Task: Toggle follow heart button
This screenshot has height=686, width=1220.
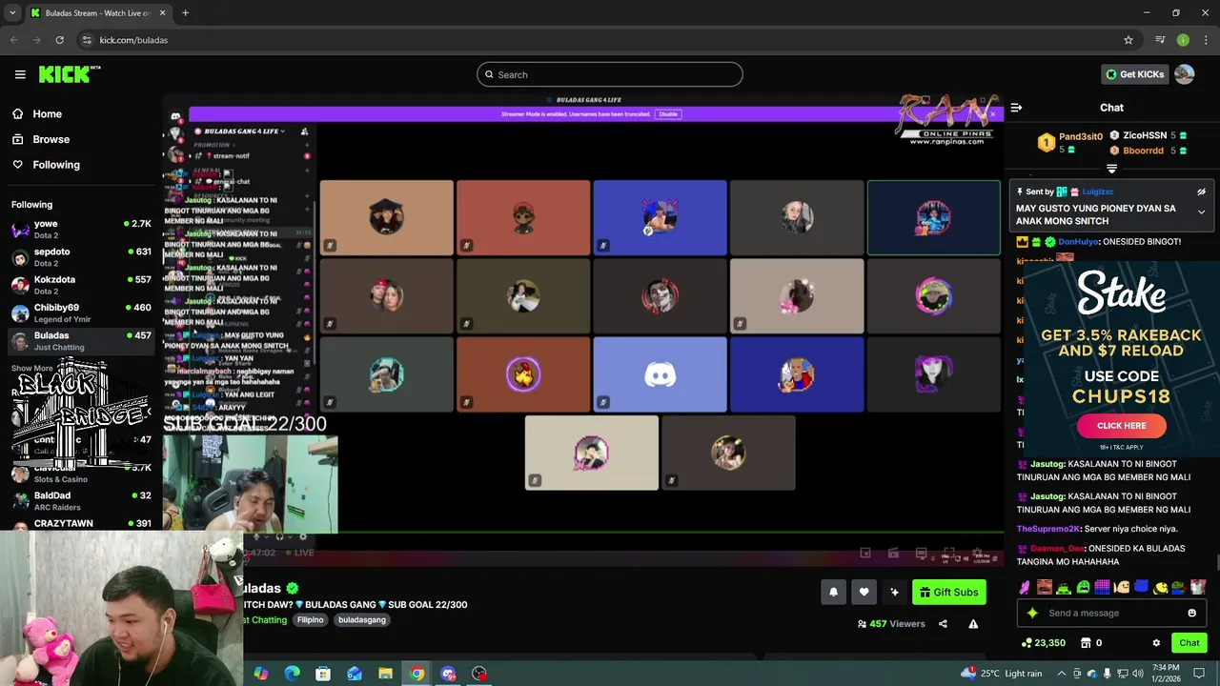Action: [x=864, y=592]
